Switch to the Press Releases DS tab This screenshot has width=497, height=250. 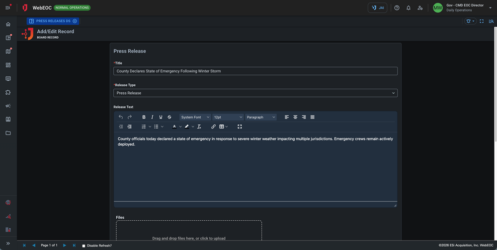point(50,21)
